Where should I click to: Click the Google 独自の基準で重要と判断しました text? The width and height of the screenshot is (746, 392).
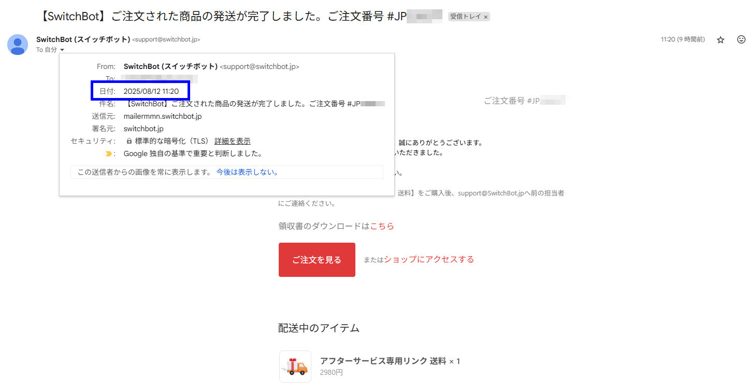click(x=193, y=153)
